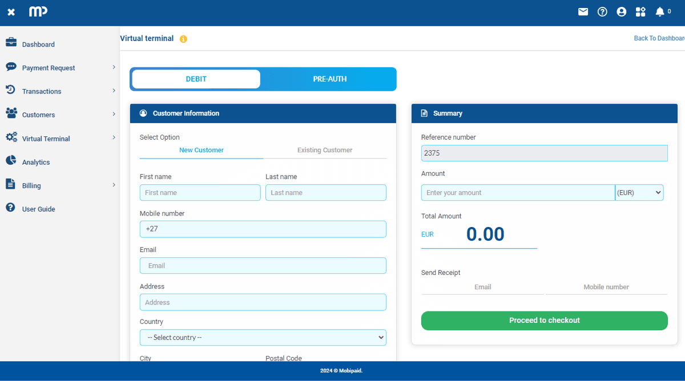The image size is (685, 381).
Task: Open the Select country dropdown
Action: (263, 338)
